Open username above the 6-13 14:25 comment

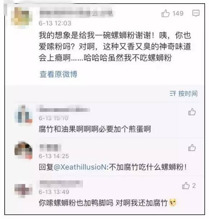coord(50,148)
